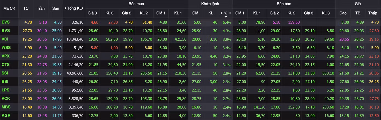Open the AGR stock symbol
The image size is (381, 120).
pyautogui.click(x=5, y=116)
